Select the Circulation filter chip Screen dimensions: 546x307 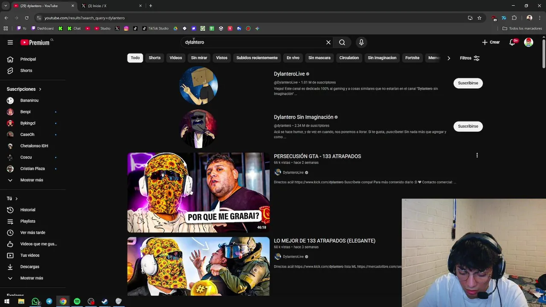pyautogui.click(x=349, y=58)
